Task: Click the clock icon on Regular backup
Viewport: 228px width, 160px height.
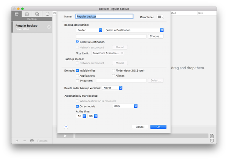Action: [x=49, y=27]
